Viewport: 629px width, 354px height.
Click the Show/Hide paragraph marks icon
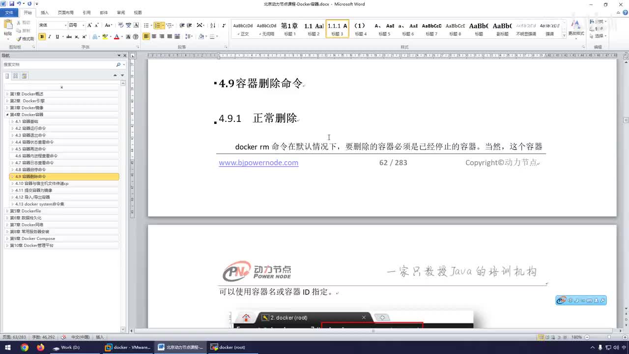224,25
